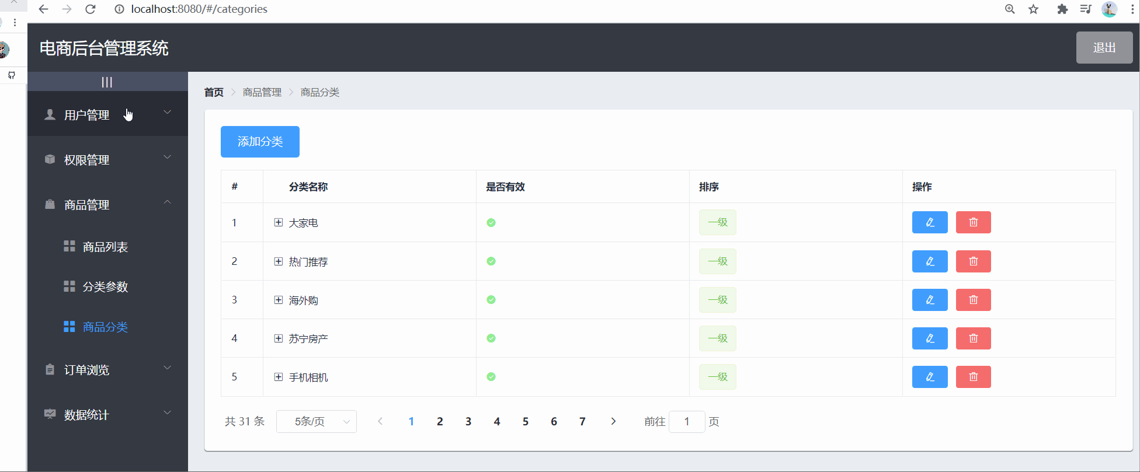Open the media control playlist icon

1086,9
